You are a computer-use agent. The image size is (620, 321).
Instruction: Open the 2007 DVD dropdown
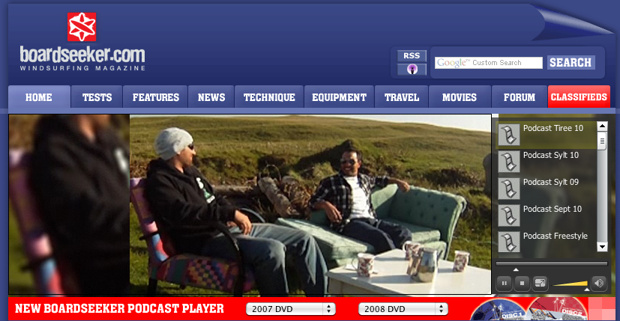point(291,309)
